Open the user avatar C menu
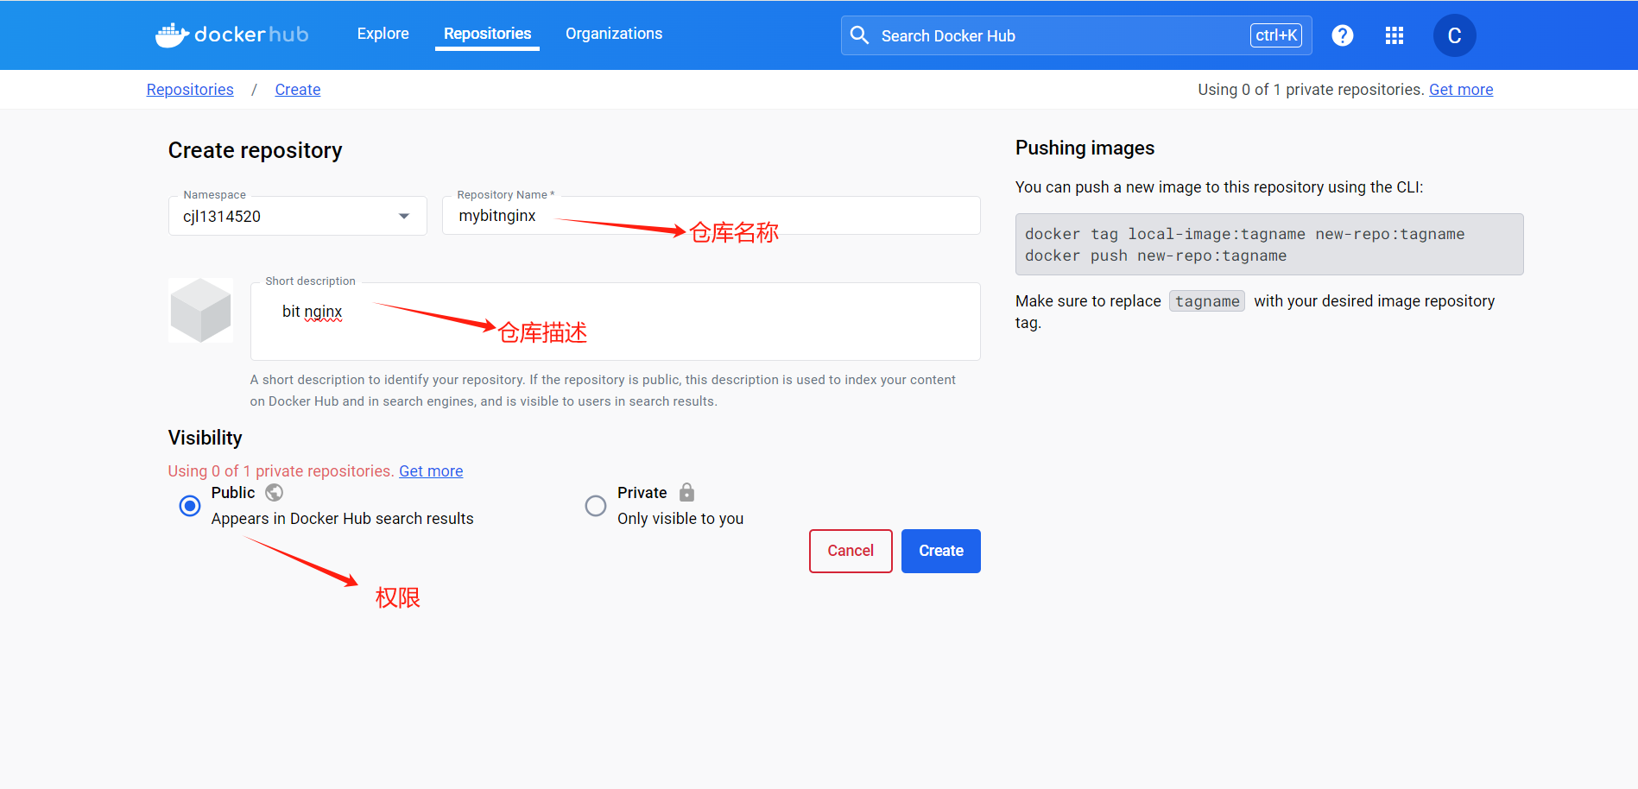Viewport: 1638px width, 789px height. (x=1455, y=35)
